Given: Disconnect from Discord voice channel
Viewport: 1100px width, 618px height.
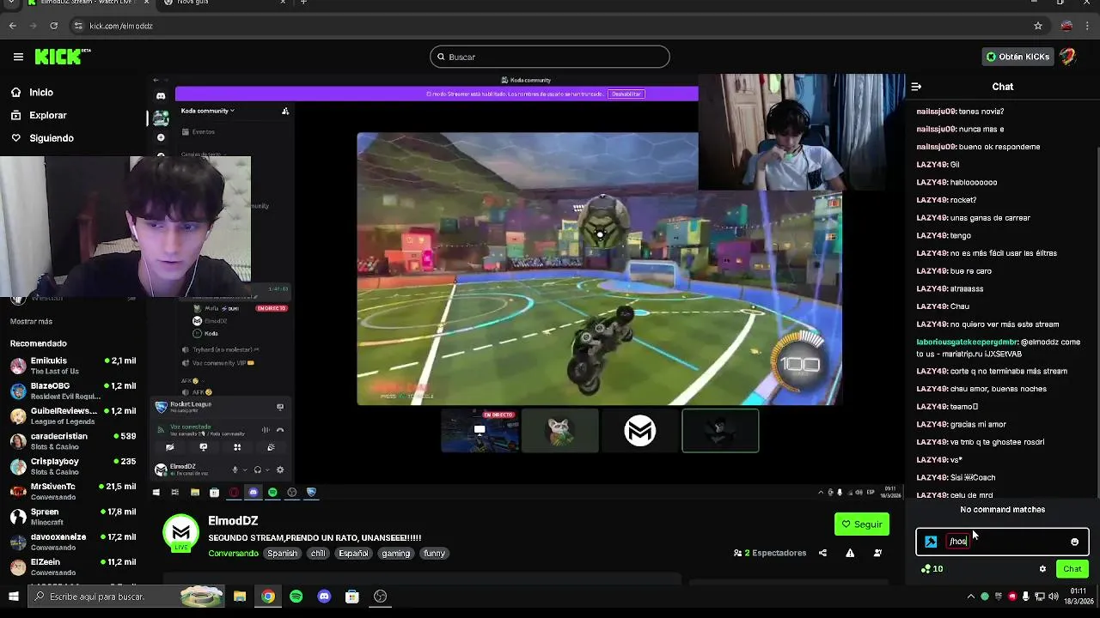Looking at the screenshot, I should pyautogui.click(x=279, y=430).
